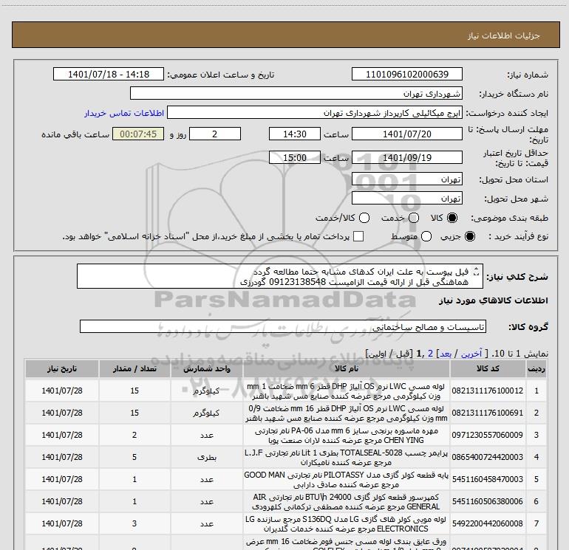Select item code 5451160458470003
This screenshot has width=569, height=550.
488,479
